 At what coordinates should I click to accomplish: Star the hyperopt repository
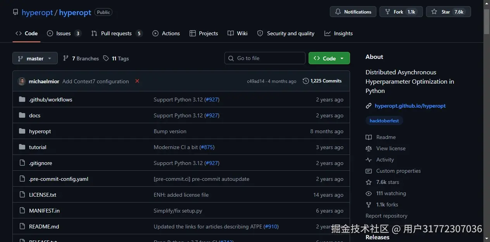(x=449, y=12)
